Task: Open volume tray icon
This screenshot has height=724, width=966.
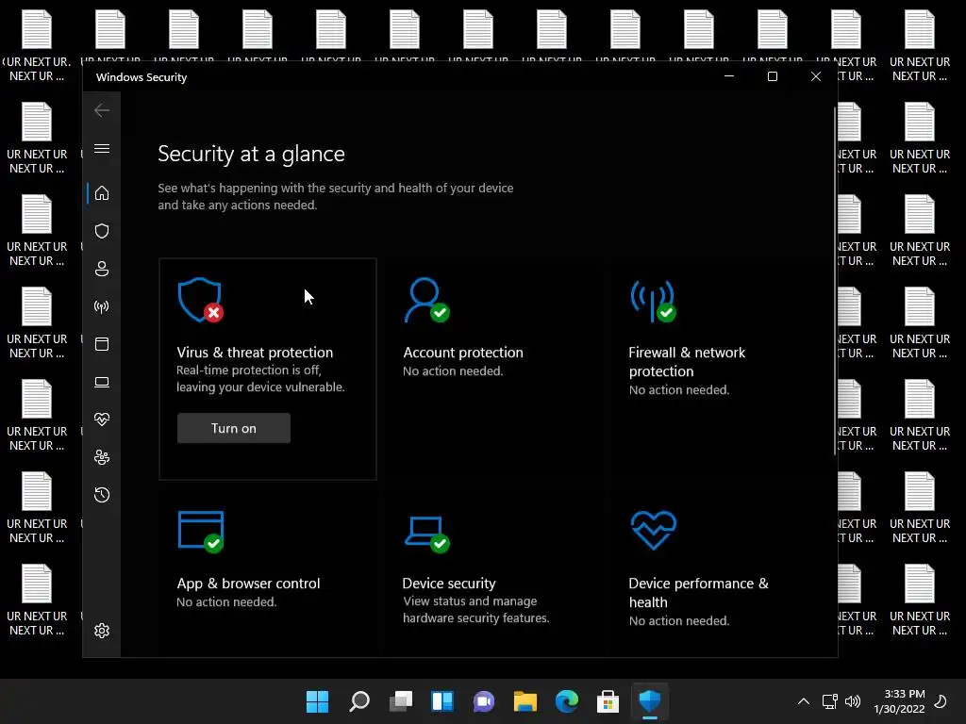Action: point(853,701)
